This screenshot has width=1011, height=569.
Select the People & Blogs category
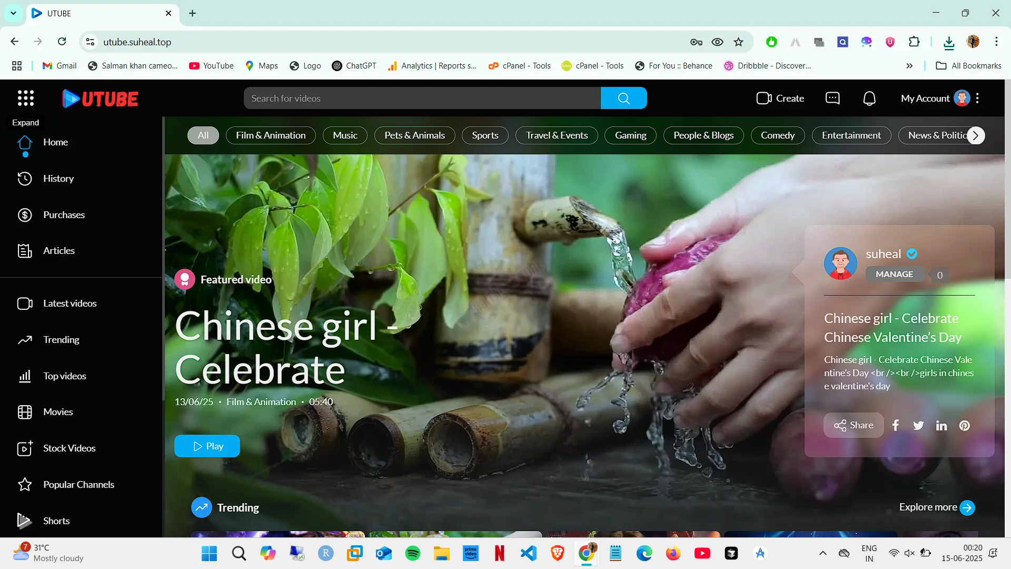coord(703,135)
